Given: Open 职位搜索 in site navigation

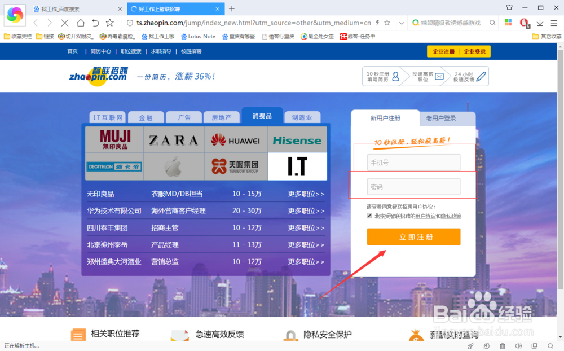Looking at the screenshot, I should tap(131, 51).
